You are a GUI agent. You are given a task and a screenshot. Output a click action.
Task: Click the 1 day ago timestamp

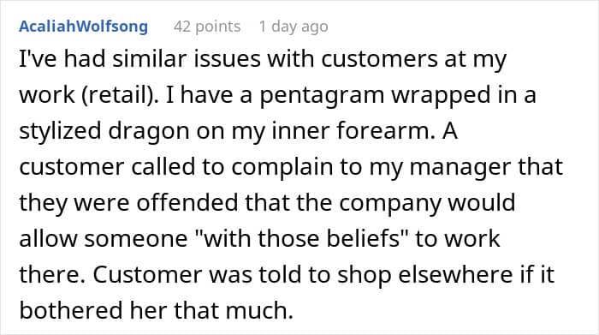[x=294, y=27]
